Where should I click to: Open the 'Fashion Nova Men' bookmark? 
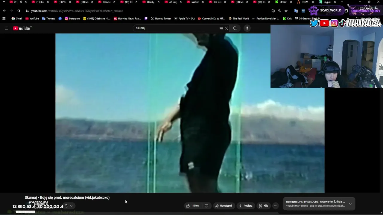coord(265,19)
